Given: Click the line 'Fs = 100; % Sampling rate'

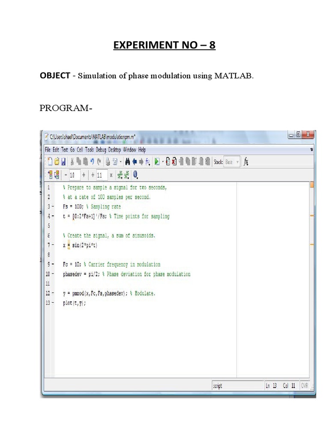Looking at the screenshot, I should coord(92,207).
